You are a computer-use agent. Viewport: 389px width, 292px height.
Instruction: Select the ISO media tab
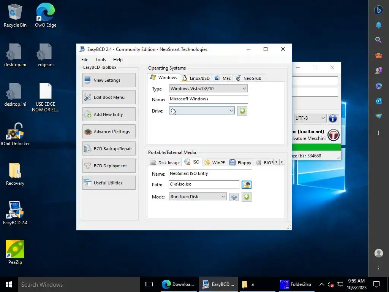[192, 162]
